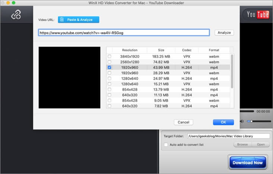Viewport: 273px width, 174px height.
Task: Check the 640x320 mp4 11.13 MB checkbox
Action: point(109,95)
